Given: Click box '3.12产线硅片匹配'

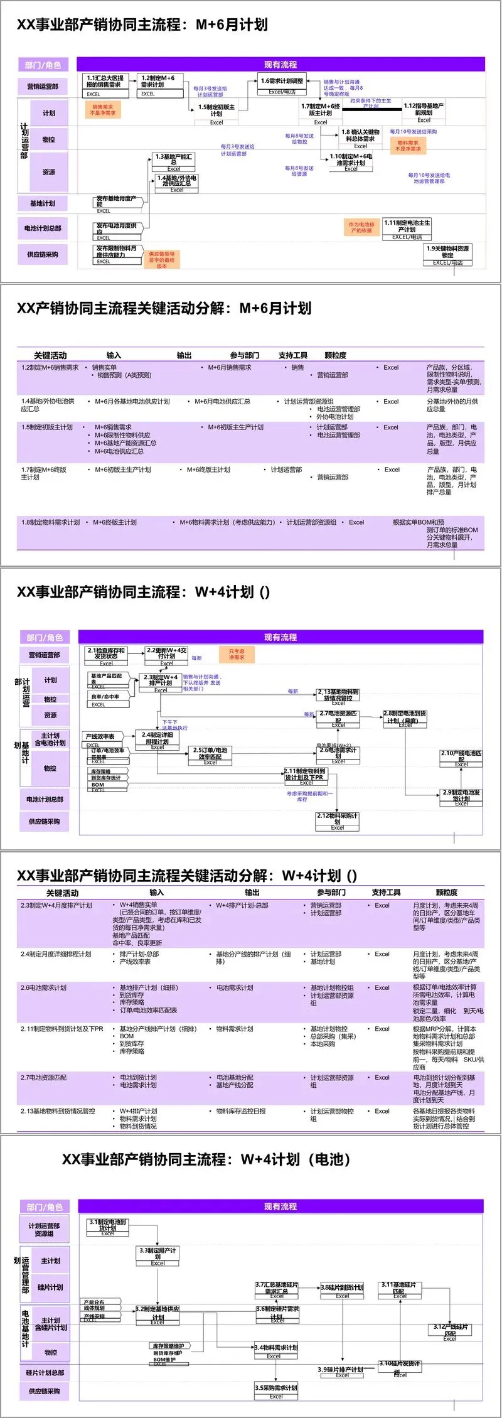Looking at the screenshot, I should (x=450, y=1331).
